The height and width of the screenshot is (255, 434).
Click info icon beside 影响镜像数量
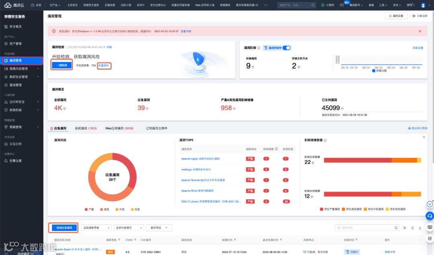325,141
